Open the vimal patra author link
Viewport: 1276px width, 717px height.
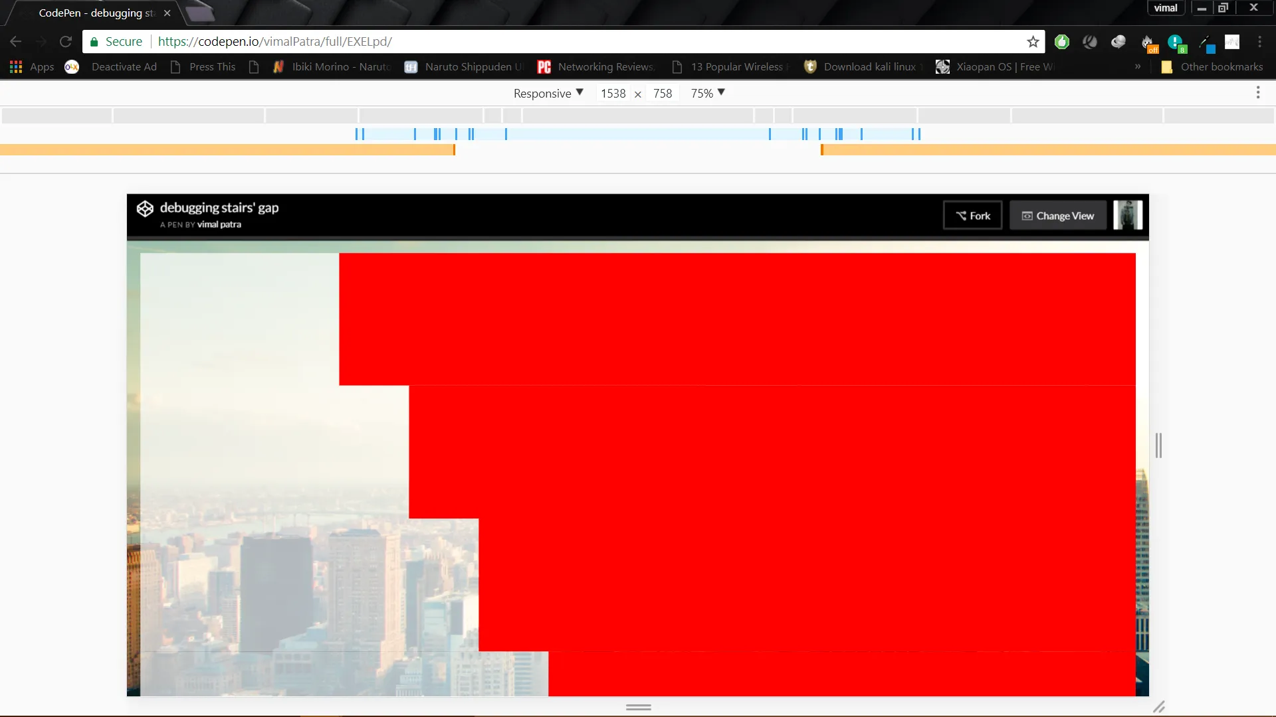coord(219,224)
